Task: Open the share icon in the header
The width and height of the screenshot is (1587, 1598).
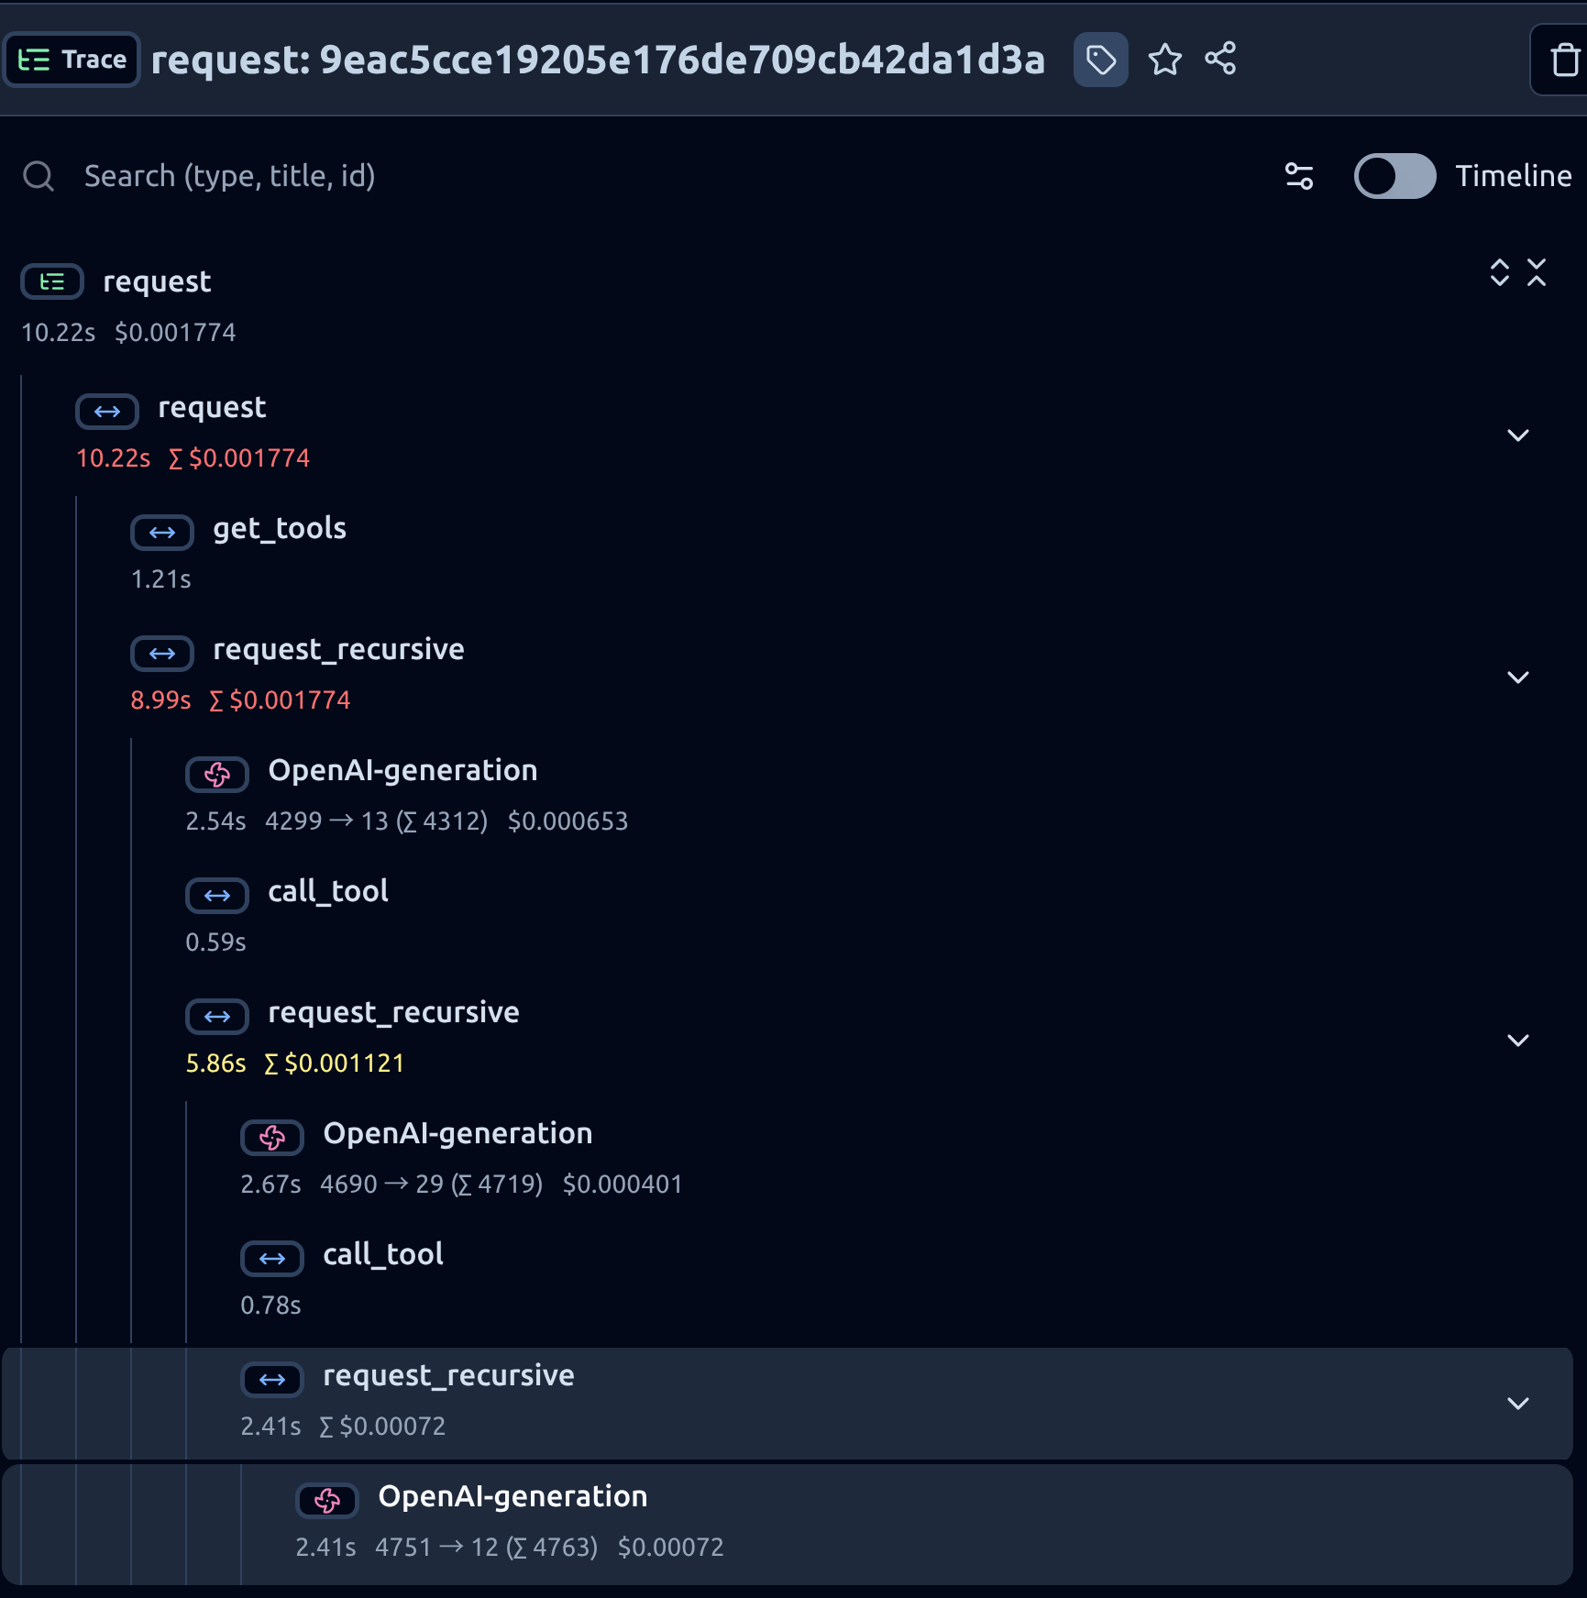Action: [1220, 59]
